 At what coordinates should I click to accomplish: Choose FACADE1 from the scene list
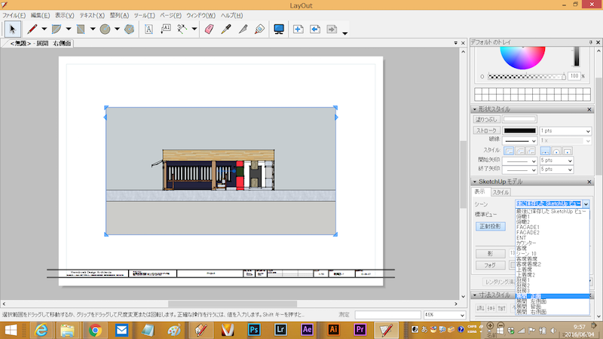point(529,226)
